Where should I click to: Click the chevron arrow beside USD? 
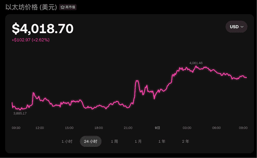coord(242,27)
